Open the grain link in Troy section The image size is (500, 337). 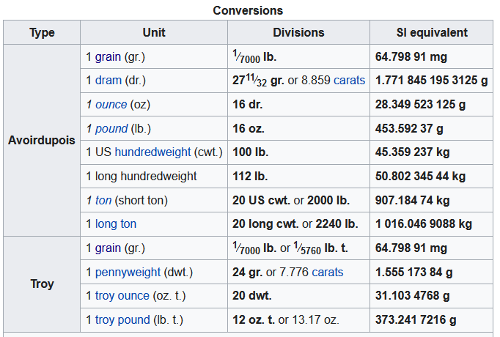click(108, 248)
